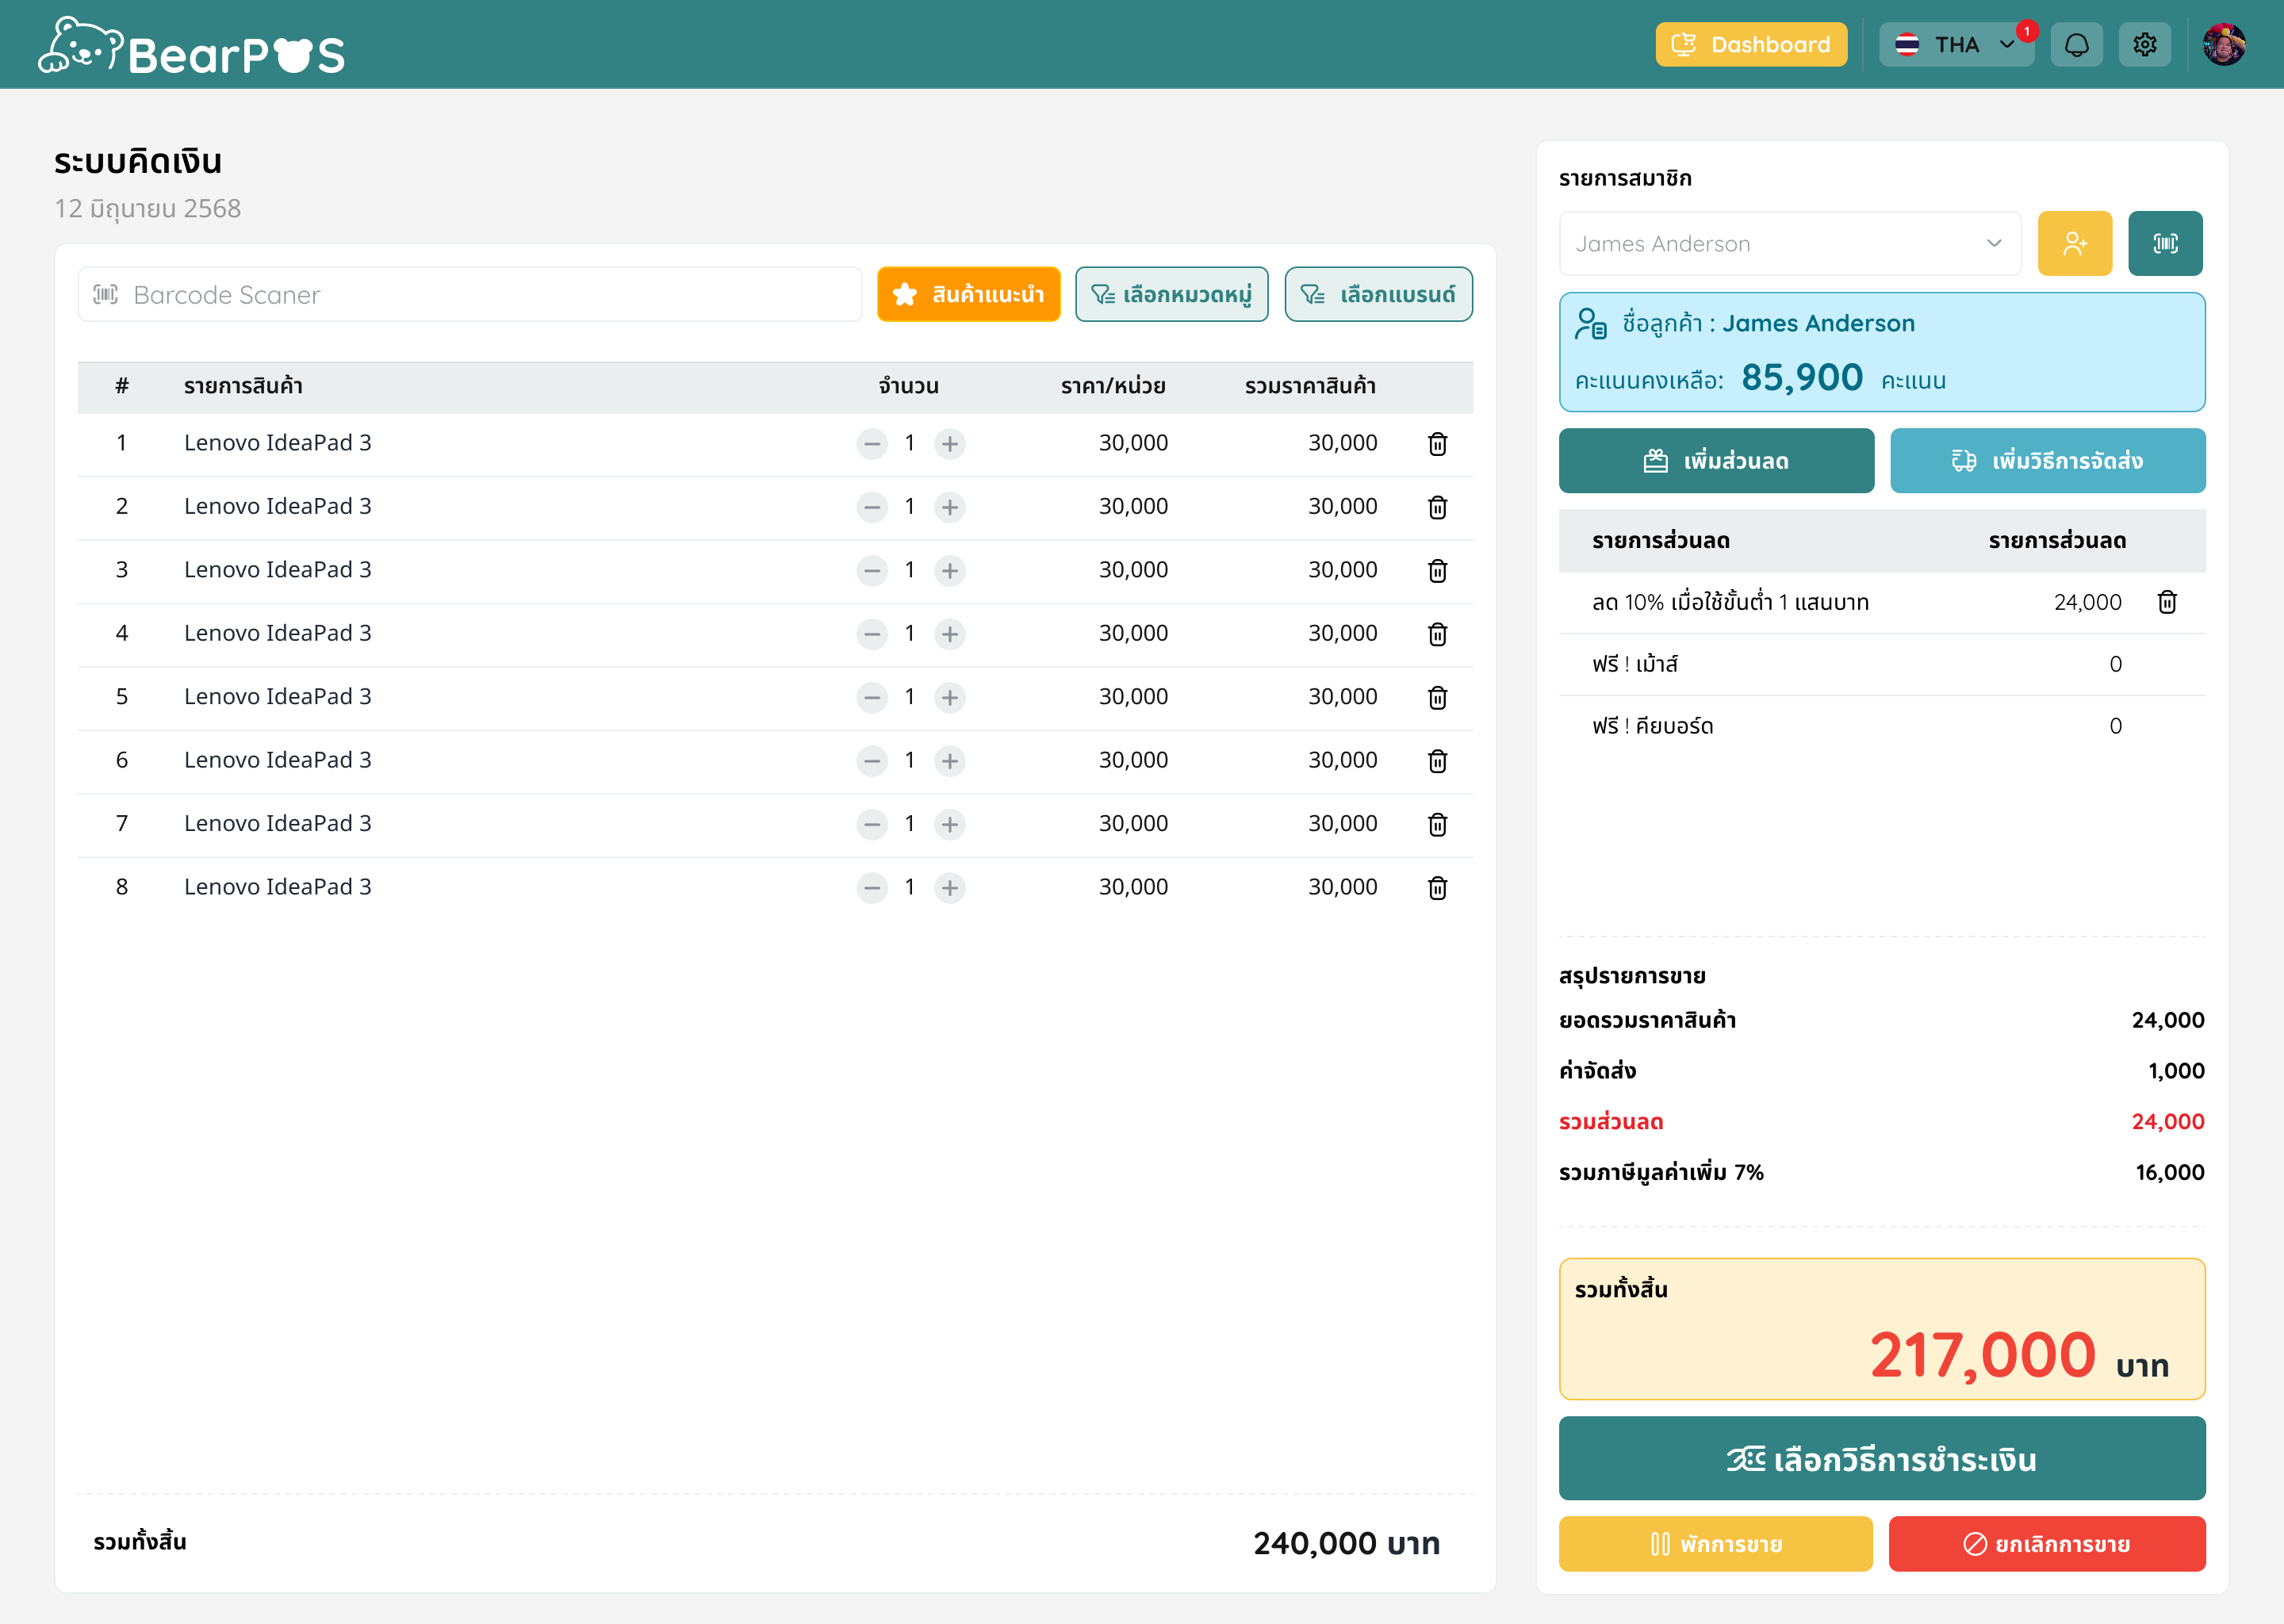Open the user profile avatar
The width and height of the screenshot is (2284, 1624).
tap(2224, 45)
